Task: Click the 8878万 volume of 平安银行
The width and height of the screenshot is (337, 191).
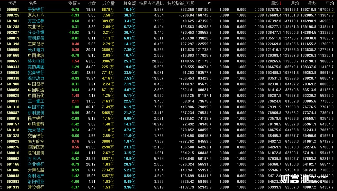Action: tap(108, 10)
